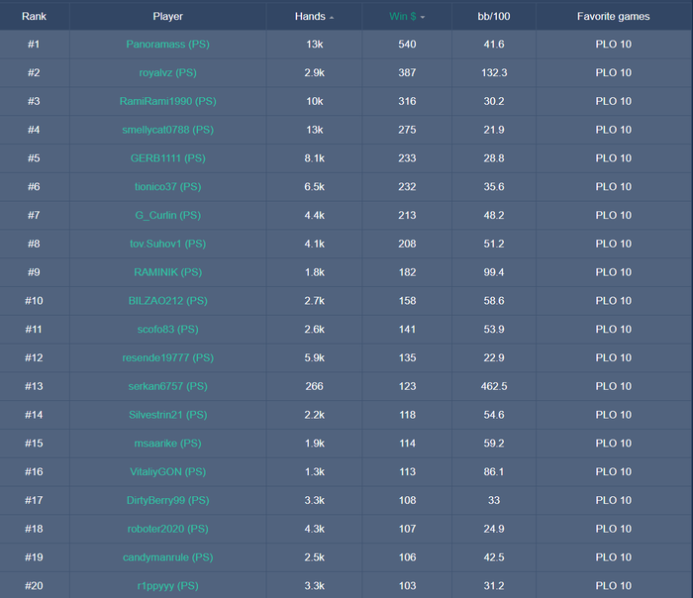
Task: Open player Silvestrin21 (PS) profile
Action: pyautogui.click(x=168, y=415)
